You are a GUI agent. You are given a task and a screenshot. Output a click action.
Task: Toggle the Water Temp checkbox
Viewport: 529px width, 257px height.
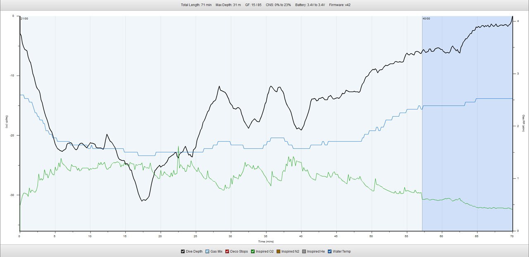(x=330, y=251)
